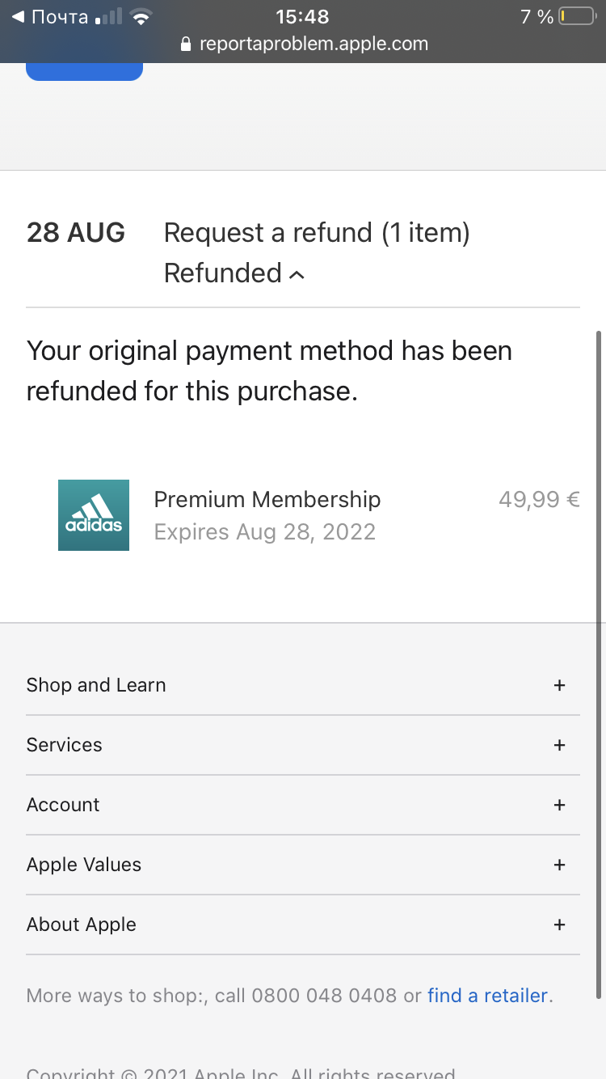
Task: Expand the Shop and Learn plus icon
Action: tap(559, 685)
